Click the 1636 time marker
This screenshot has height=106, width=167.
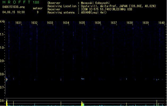pyautogui.click(x=98, y=23)
